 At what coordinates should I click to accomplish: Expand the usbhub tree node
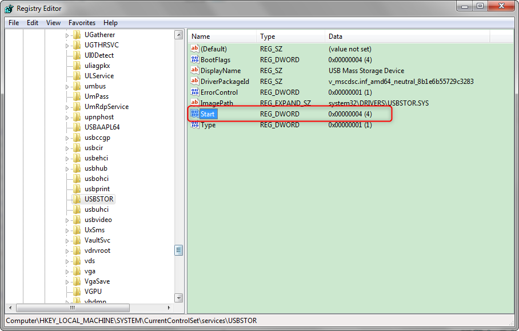click(x=67, y=169)
